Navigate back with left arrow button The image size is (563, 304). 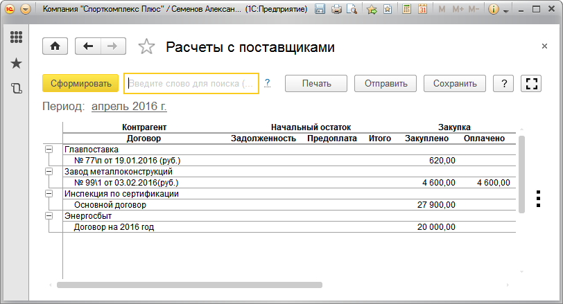click(88, 46)
